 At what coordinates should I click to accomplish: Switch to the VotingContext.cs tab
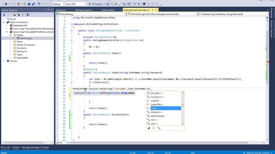[x=83, y=10]
